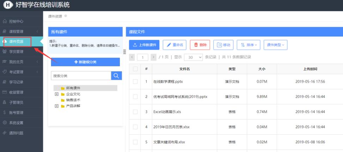Expand the 产品讲解 tree node

(x=57, y=106)
